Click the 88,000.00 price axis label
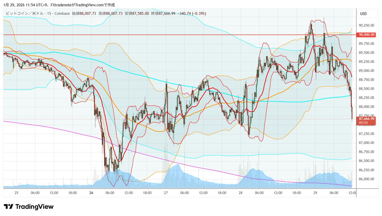Screen dimensions: 382x216 (366, 106)
